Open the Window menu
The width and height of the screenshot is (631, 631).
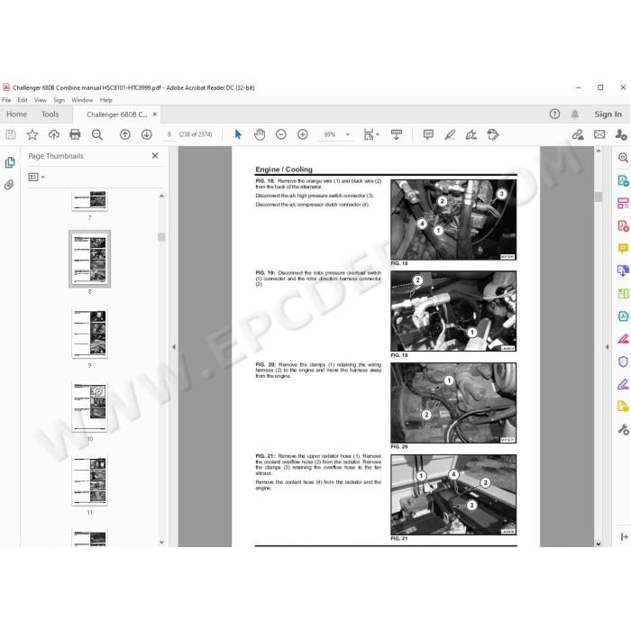[x=82, y=100]
